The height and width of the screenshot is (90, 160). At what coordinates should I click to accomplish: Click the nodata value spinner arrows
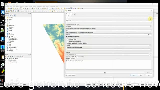[150, 45]
